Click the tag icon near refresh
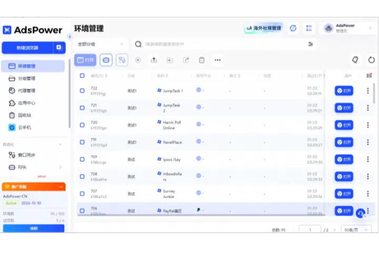Image resolution: width=379 pixels, height=253 pixels. (x=355, y=60)
